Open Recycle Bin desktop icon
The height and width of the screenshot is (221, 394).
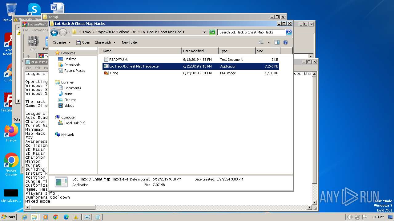(11, 12)
